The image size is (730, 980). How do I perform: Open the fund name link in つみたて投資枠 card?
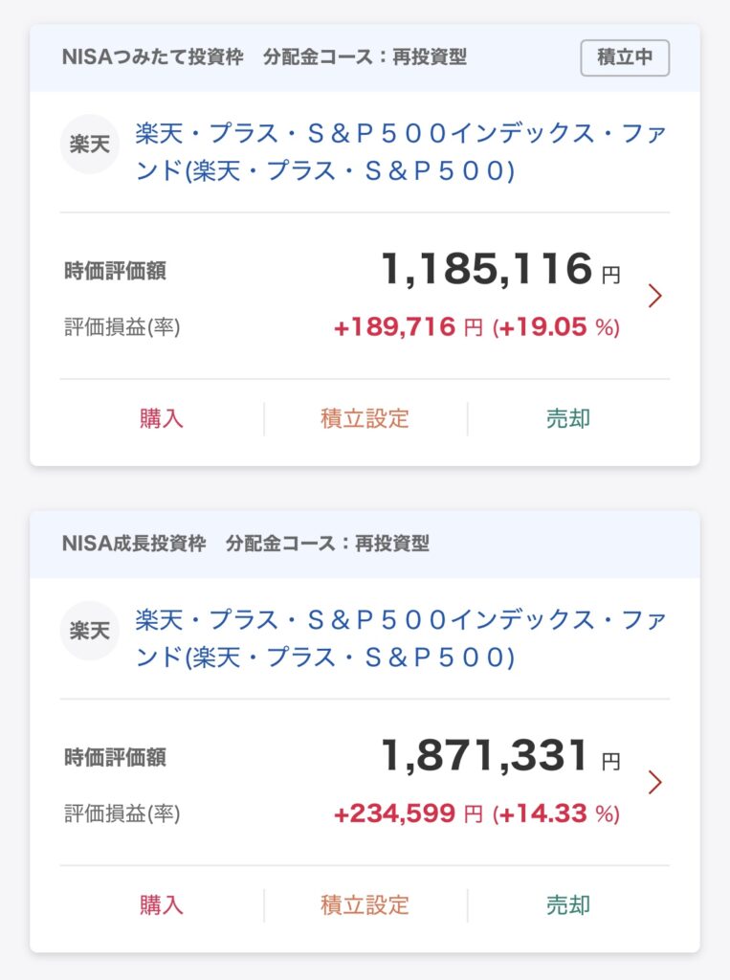pos(400,152)
